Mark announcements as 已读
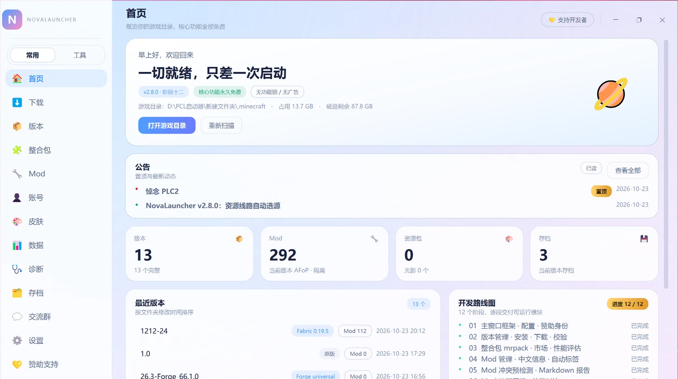The width and height of the screenshot is (678, 379). tap(591, 168)
